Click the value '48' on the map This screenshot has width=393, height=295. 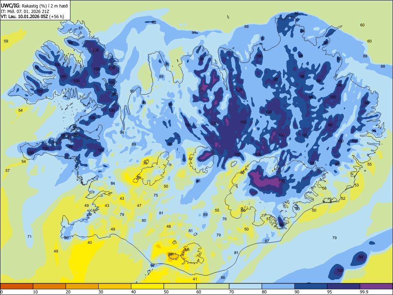coord(169,226)
